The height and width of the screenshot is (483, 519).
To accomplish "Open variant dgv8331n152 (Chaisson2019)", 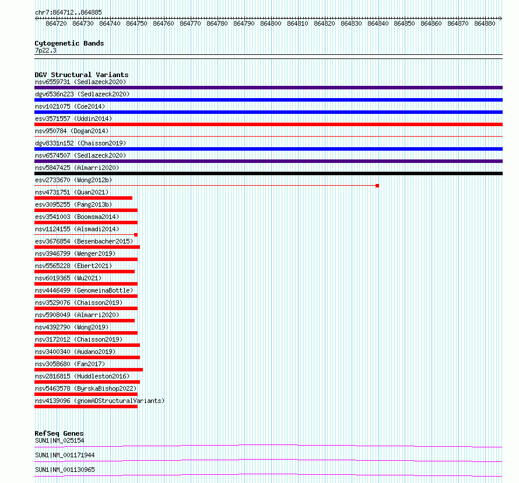I will 80,143.
